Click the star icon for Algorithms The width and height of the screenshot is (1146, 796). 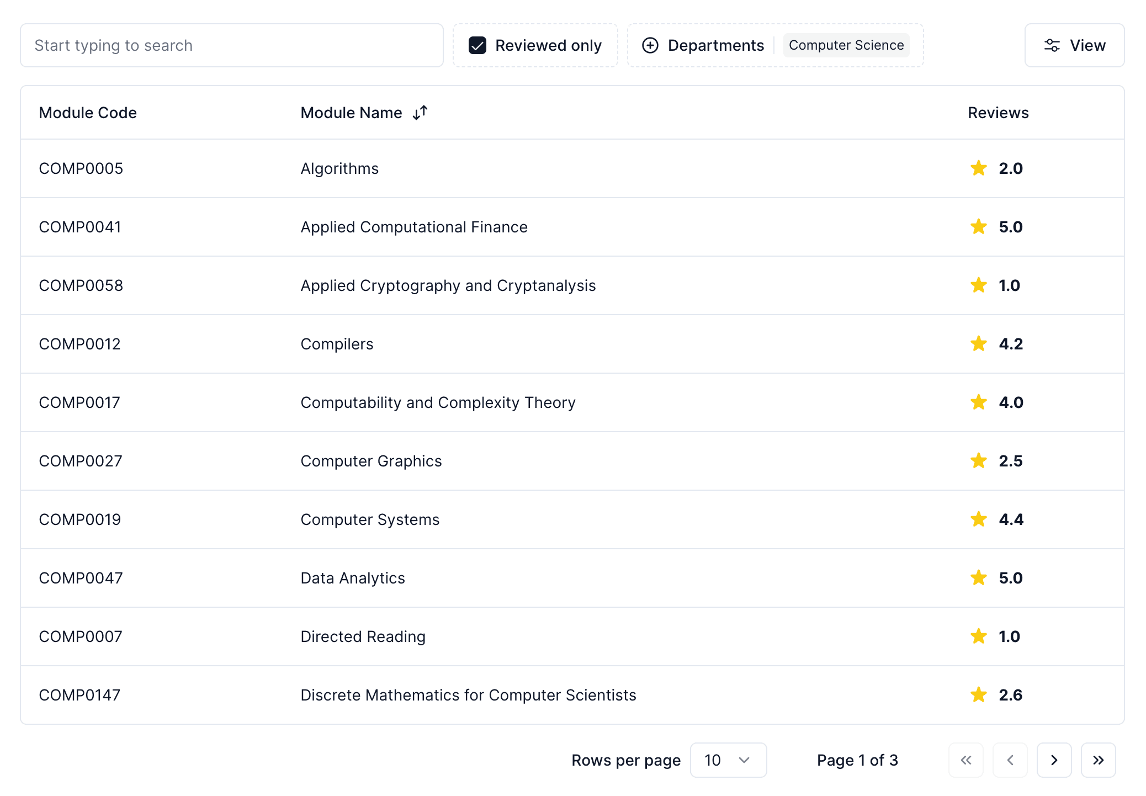coord(979,168)
